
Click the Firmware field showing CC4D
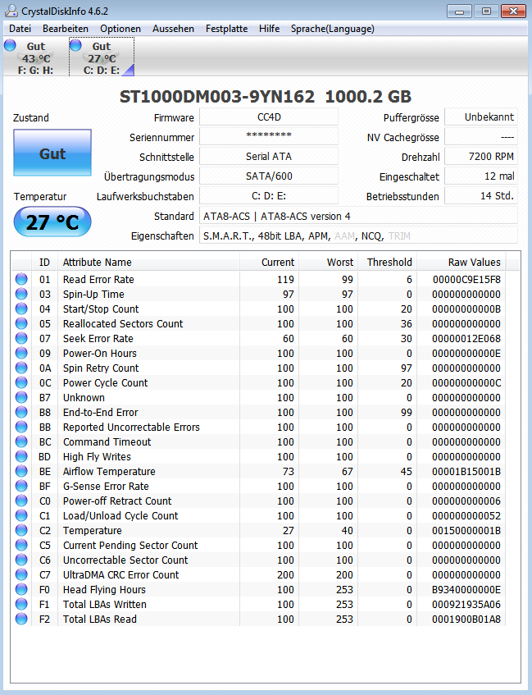pos(269,117)
